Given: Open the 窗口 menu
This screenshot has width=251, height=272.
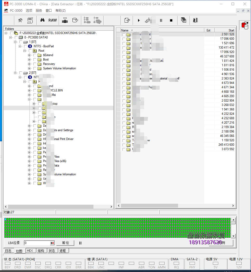Looking at the screenshot, I should click(x=49, y=11).
